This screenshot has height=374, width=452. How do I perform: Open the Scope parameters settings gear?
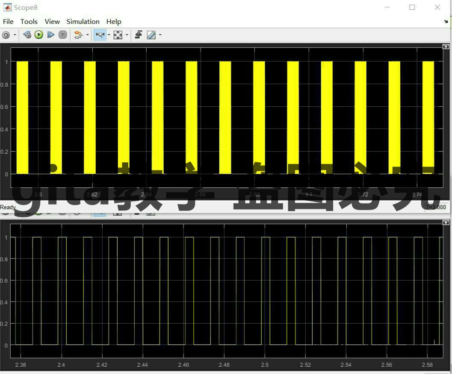tap(6, 35)
